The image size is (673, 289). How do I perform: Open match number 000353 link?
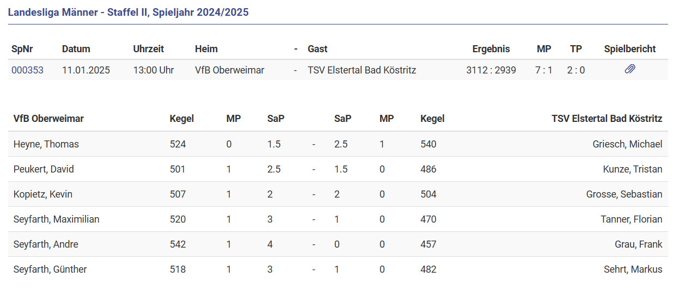[x=27, y=70]
